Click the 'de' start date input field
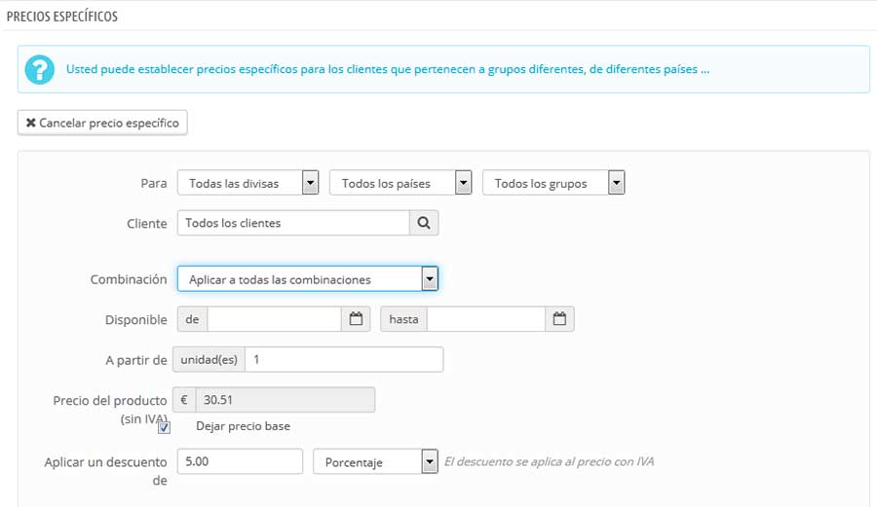The width and height of the screenshot is (877, 507). [274, 319]
